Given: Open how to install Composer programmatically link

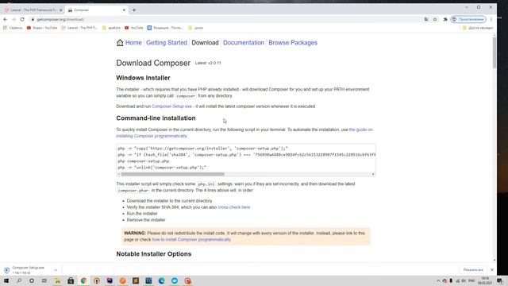Looking at the screenshot, I should coord(191,240).
